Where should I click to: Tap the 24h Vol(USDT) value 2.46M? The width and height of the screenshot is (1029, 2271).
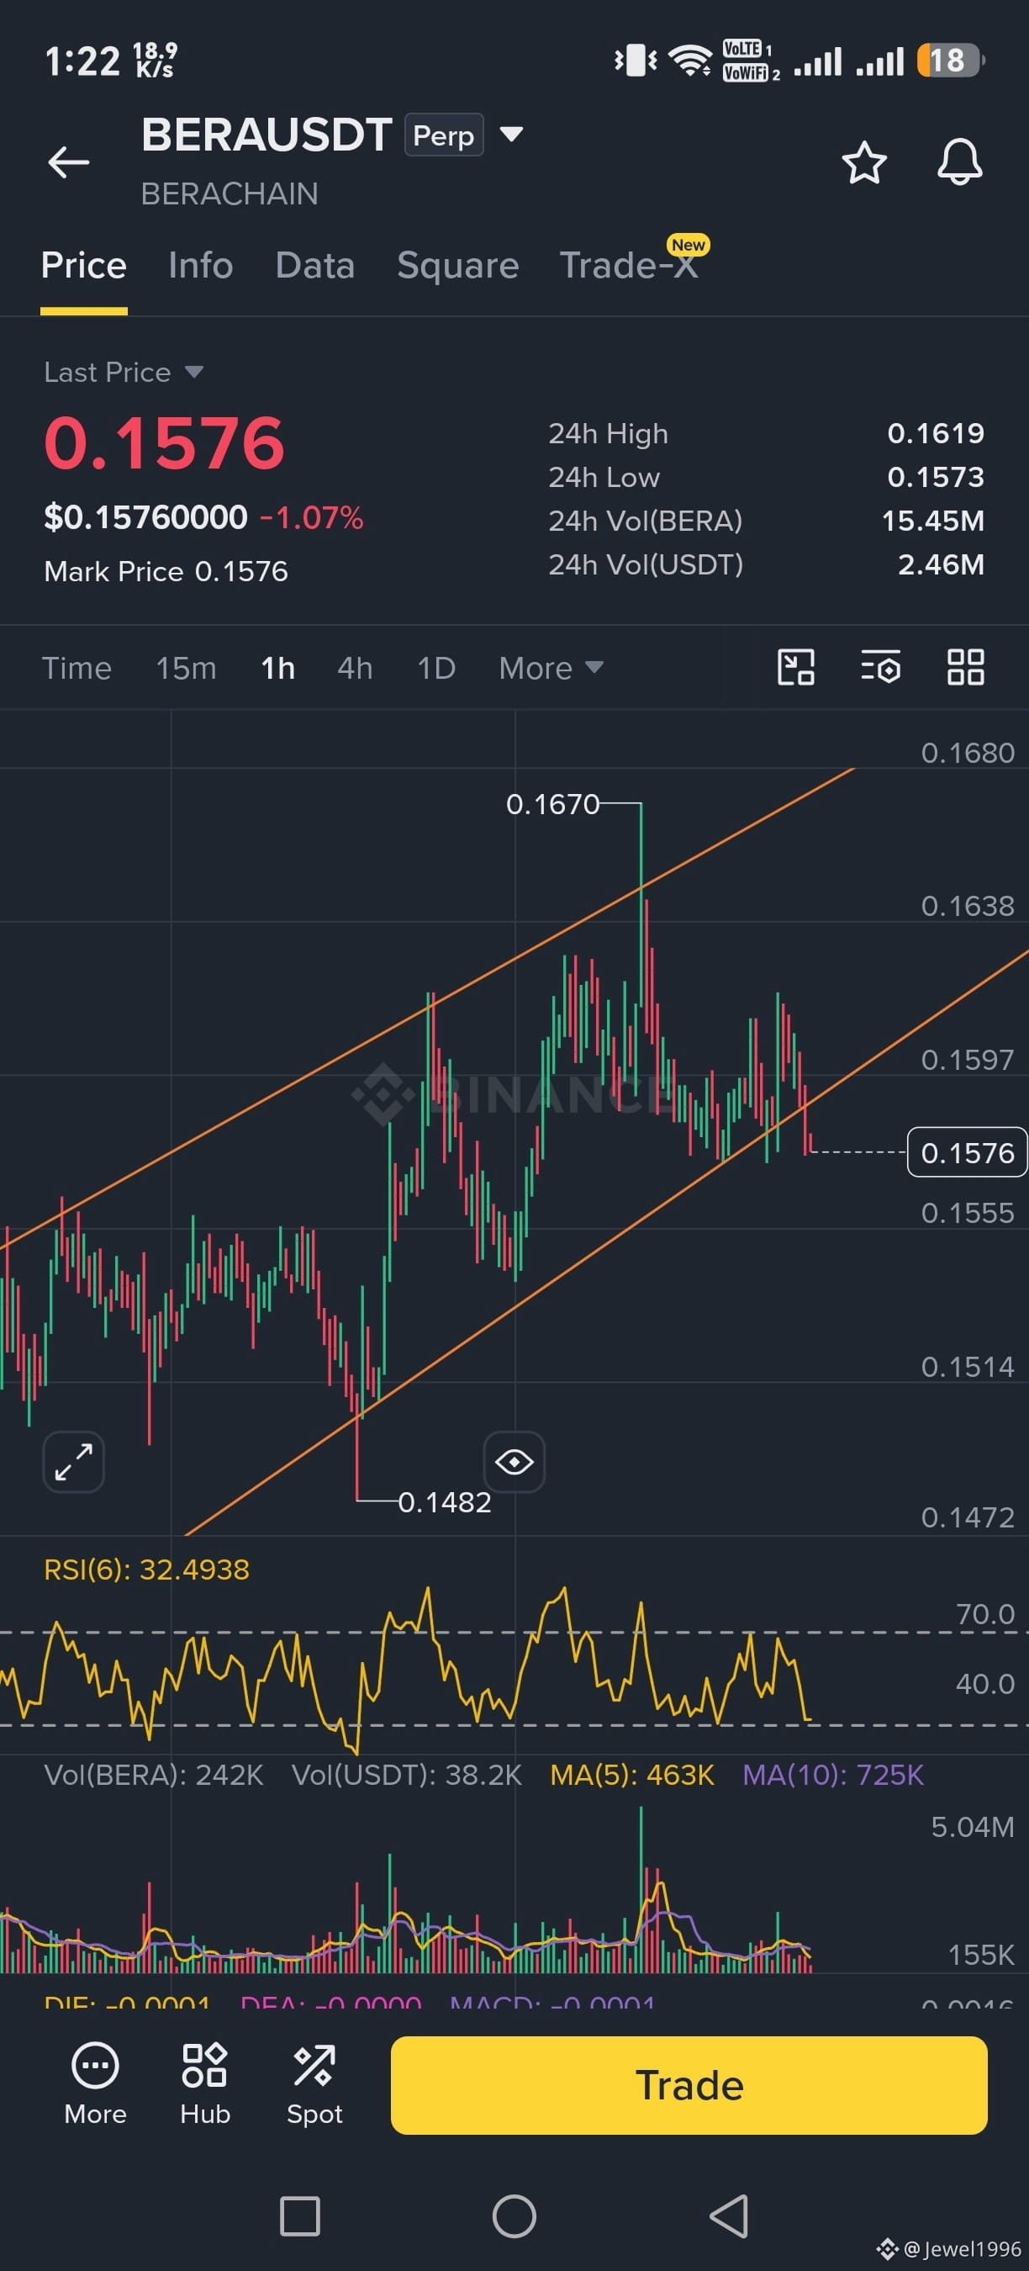[x=941, y=564]
